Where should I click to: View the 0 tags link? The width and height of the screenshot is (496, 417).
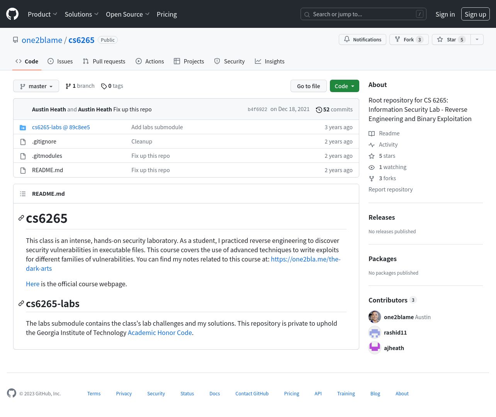[112, 86]
